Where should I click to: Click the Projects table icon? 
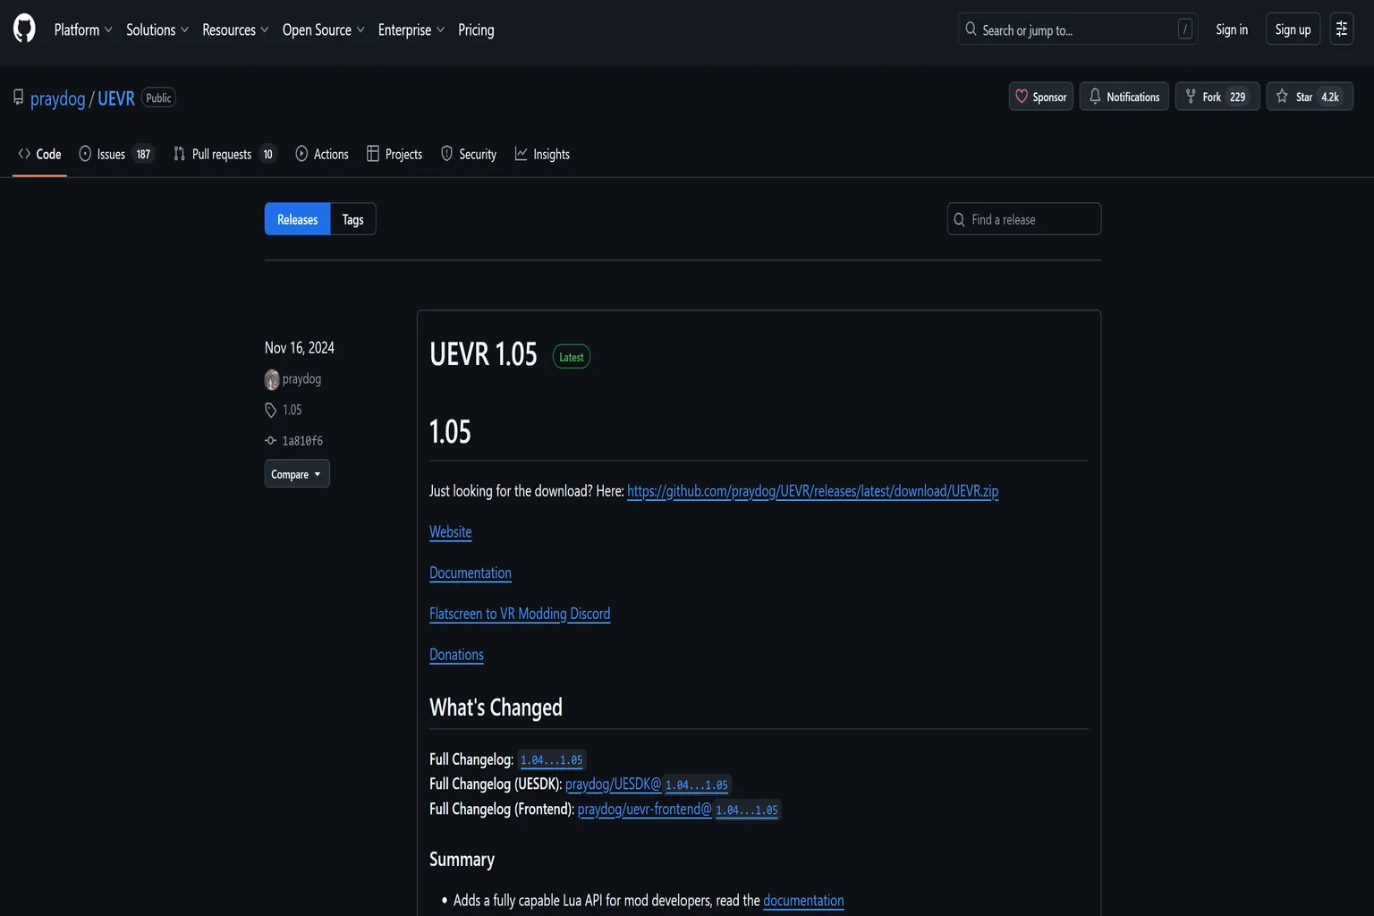pyautogui.click(x=373, y=154)
